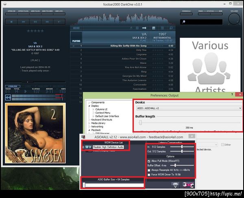Image resolution: width=244 pixels, height=198 pixels.
Task: Click the square box icon beside music note
Action: coord(137,28)
